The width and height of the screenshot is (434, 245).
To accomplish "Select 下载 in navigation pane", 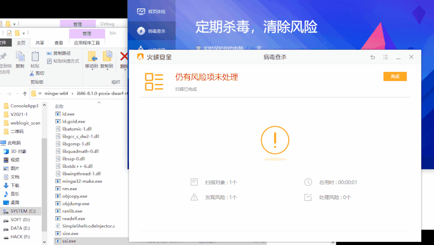I will pyautogui.click(x=11, y=185).
